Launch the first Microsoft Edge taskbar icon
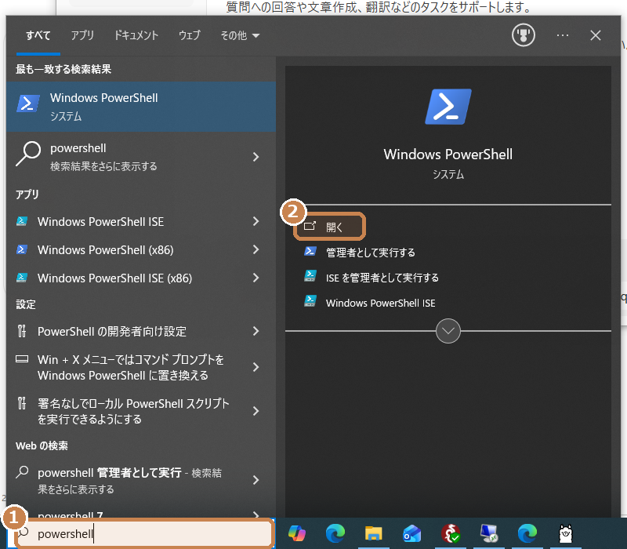This screenshot has width=627, height=549. pos(335,533)
